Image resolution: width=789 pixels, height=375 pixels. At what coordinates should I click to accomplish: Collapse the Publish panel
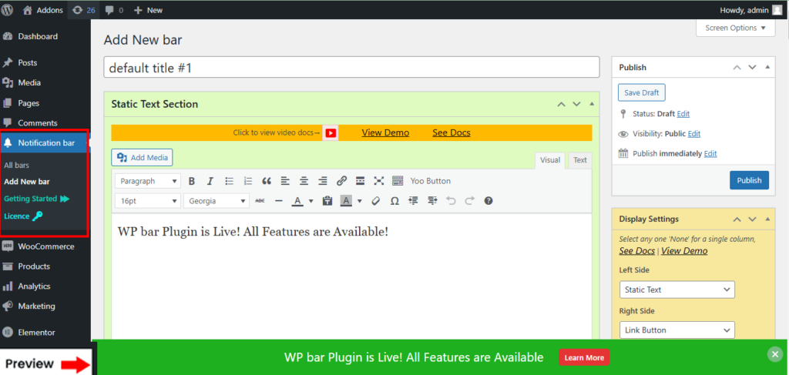point(767,67)
